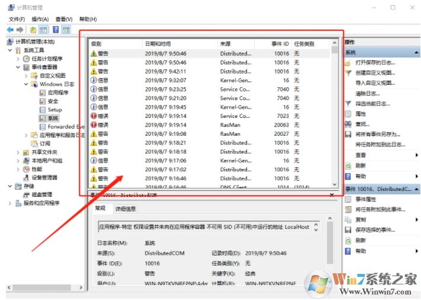This screenshot has height=300, width=421.
Task: Open the 应用程序 log
Action: (58, 92)
